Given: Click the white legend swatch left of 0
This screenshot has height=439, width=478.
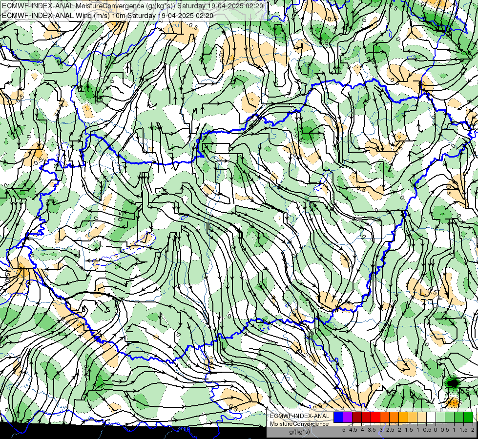Looking at the screenshot, I should pyautogui.click(x=431, y=418).
